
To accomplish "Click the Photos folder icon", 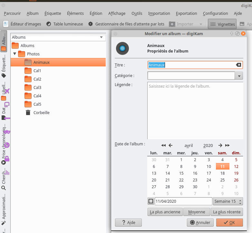I will coord(22,54).
